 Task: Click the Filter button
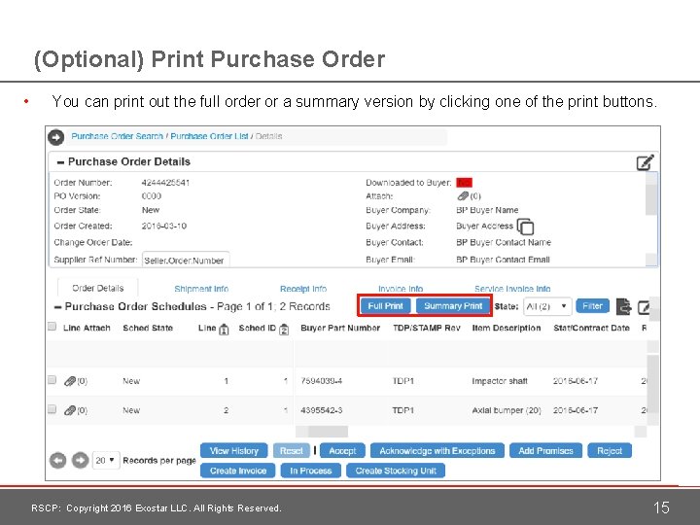tap(592, 306)
